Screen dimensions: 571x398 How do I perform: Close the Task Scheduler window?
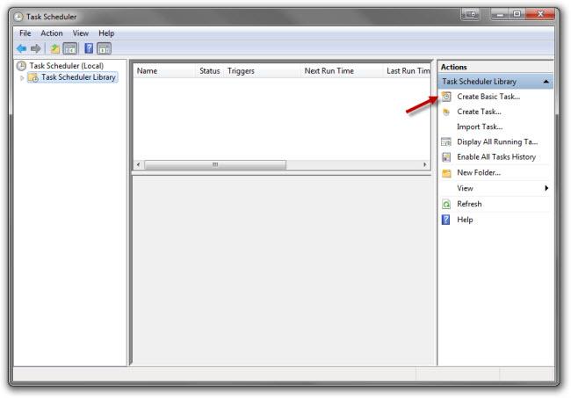pyautogui.click(x=540, y=15)
